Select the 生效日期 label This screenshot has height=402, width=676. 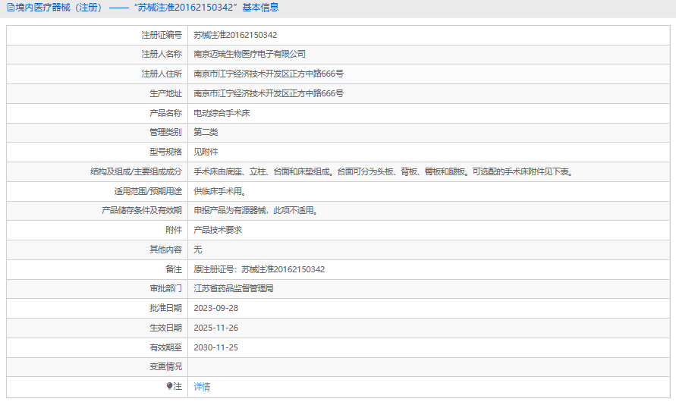coord(165,328)
